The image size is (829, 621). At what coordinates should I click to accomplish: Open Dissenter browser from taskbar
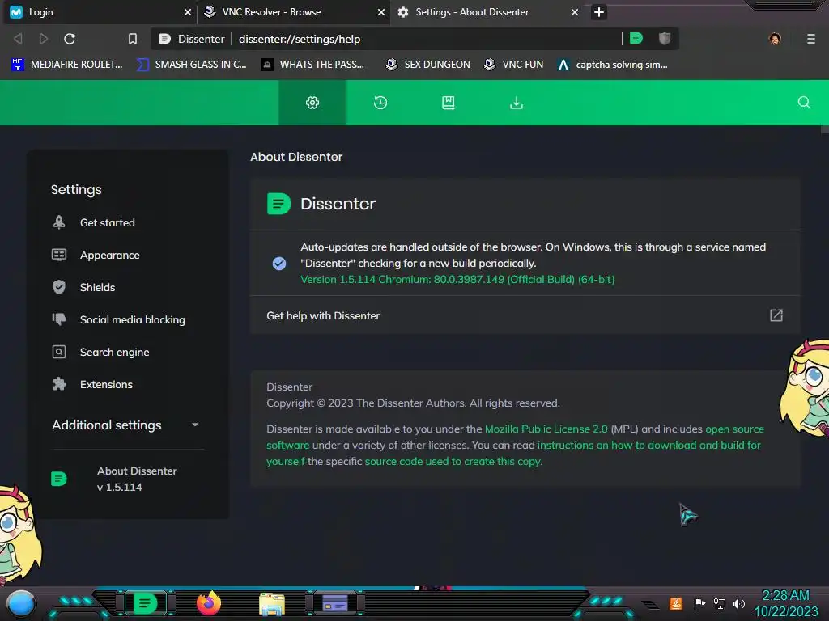pos(146,603)
